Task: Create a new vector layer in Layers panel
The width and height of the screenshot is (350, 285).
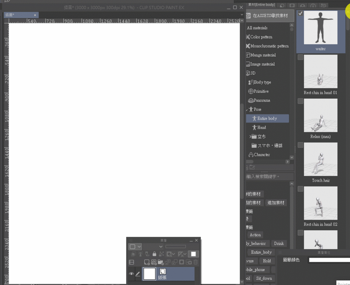Action: tap(154, 262)
